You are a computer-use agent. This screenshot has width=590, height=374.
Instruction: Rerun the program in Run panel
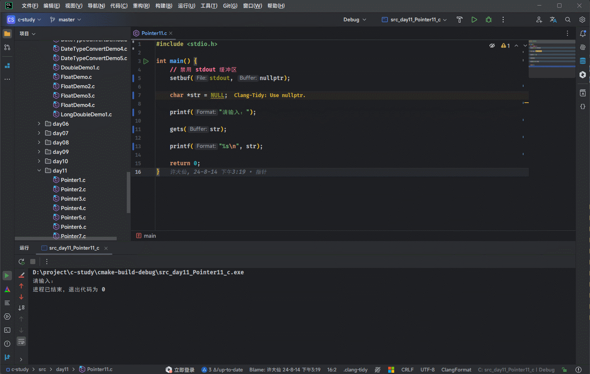pos(21,262)
